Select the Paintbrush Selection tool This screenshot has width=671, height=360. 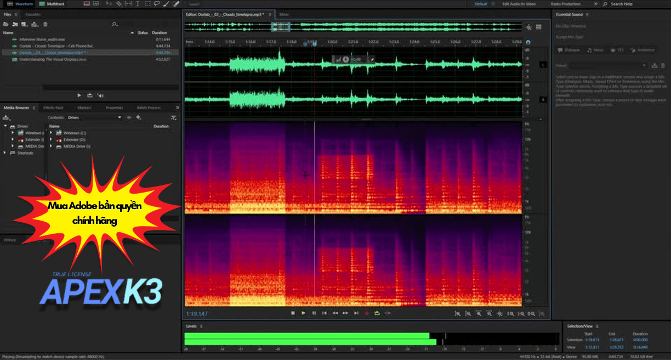tap(166, 4)
